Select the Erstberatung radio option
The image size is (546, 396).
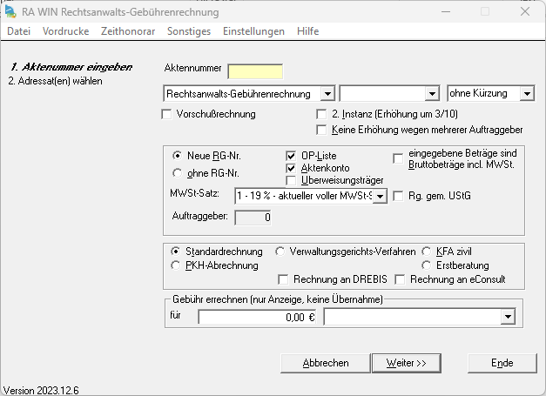427,265
